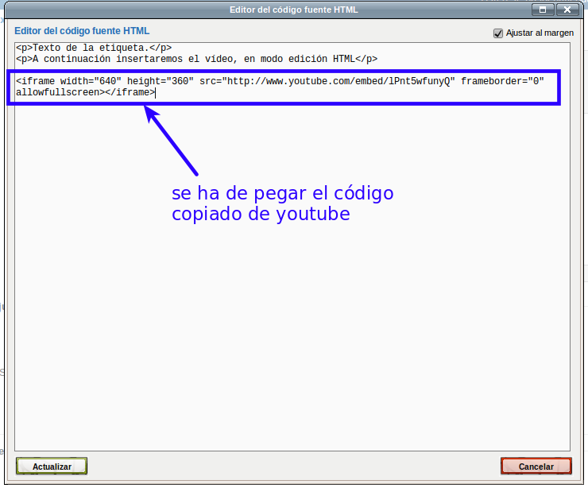Screen dimensions: 588x488
Task: Click the width="640" attribute in the code
Action: [x=91, y=82]
